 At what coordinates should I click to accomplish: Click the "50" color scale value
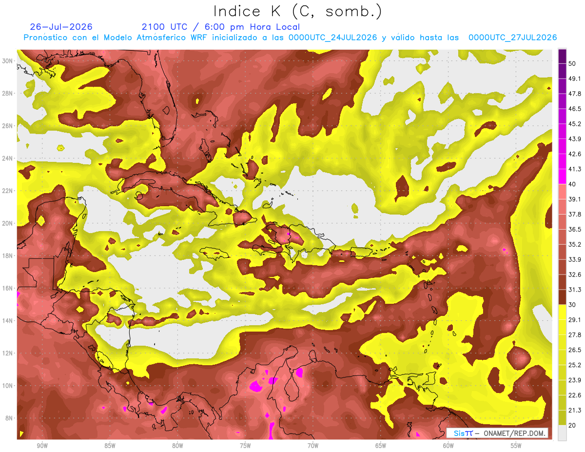[572, 64]
